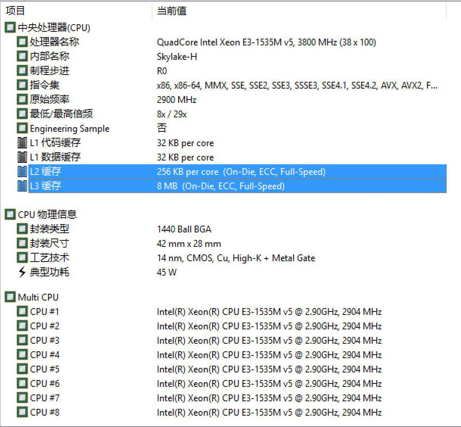Click the chip icon beside Engineering Sample
Viewport: 461px width, 427px height.
(22, 128)
